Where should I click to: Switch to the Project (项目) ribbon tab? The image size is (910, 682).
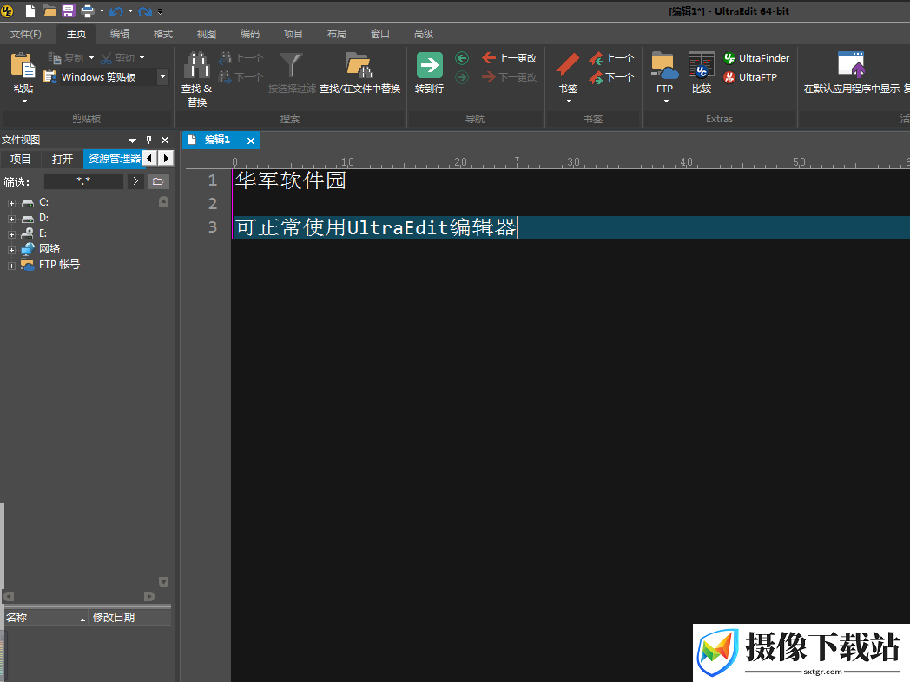[x=293, y=34]
